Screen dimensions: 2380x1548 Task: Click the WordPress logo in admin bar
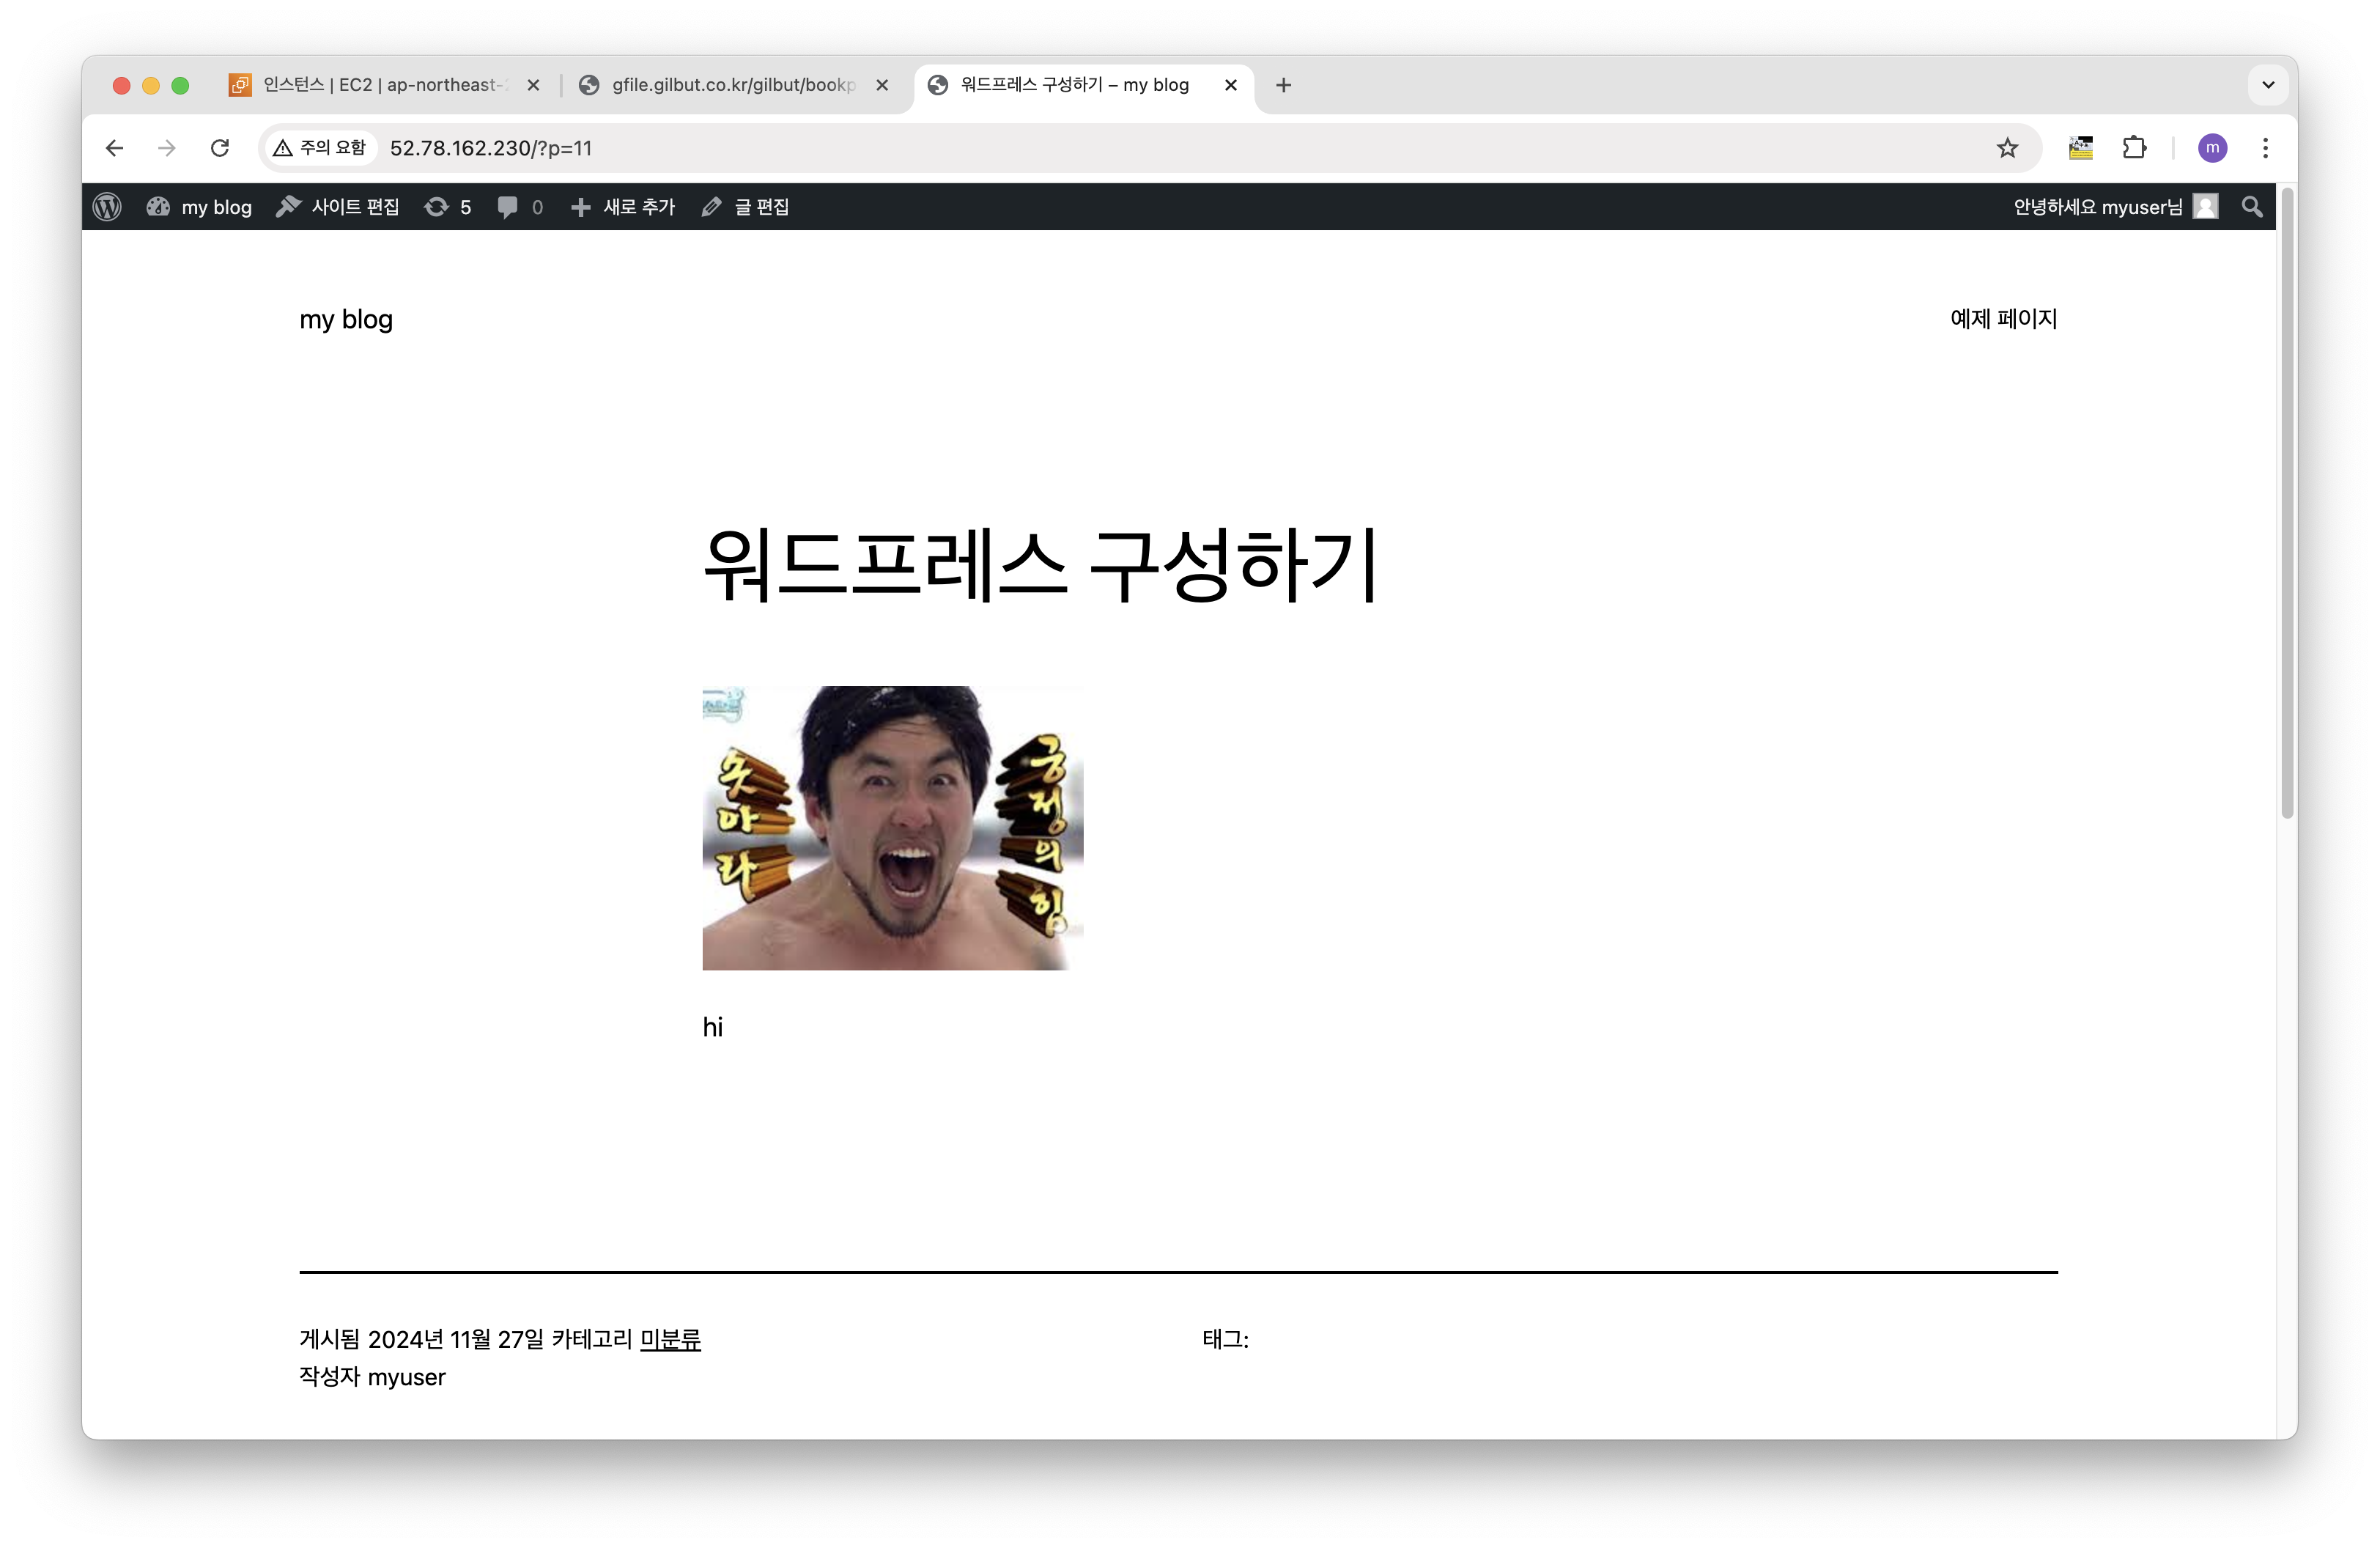pyautogui.click(x=107, y=207)
